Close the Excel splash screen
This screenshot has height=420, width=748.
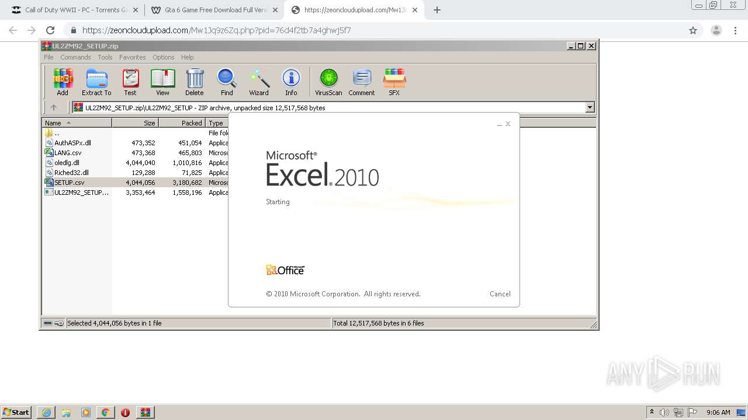click(508, 124)
